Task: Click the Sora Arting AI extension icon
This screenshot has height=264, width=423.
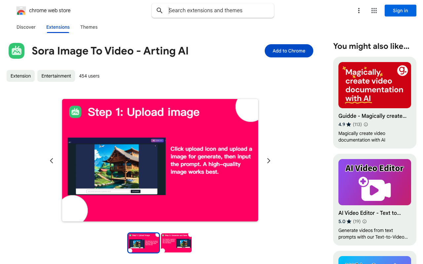Action: click(17, 51)
